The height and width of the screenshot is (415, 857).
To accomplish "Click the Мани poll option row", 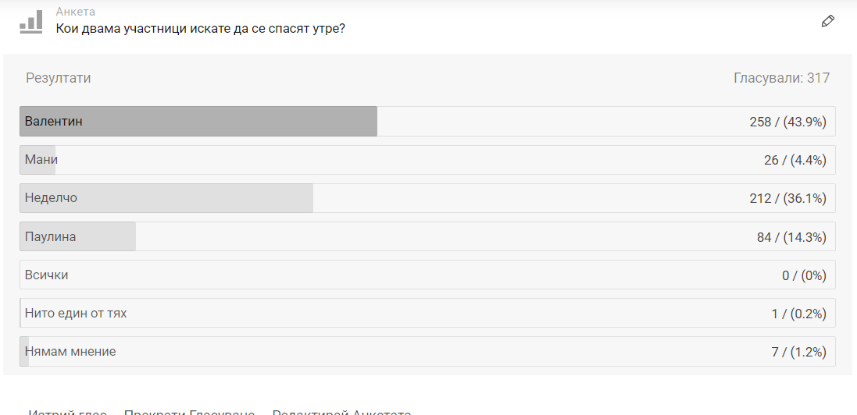I will (427, 160).
